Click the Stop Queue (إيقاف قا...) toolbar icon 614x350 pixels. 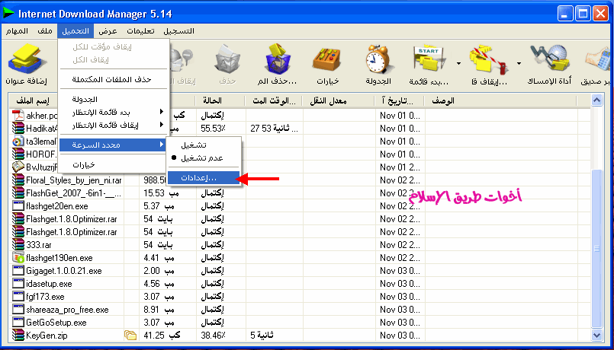pos(490,60)
